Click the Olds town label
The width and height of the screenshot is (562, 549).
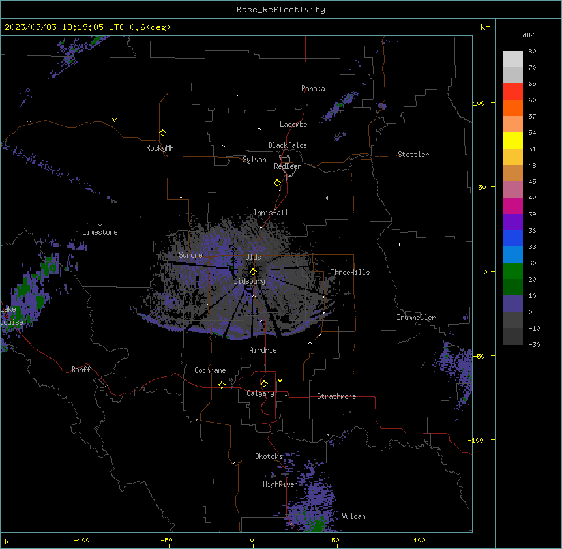(x=253, y=257)
